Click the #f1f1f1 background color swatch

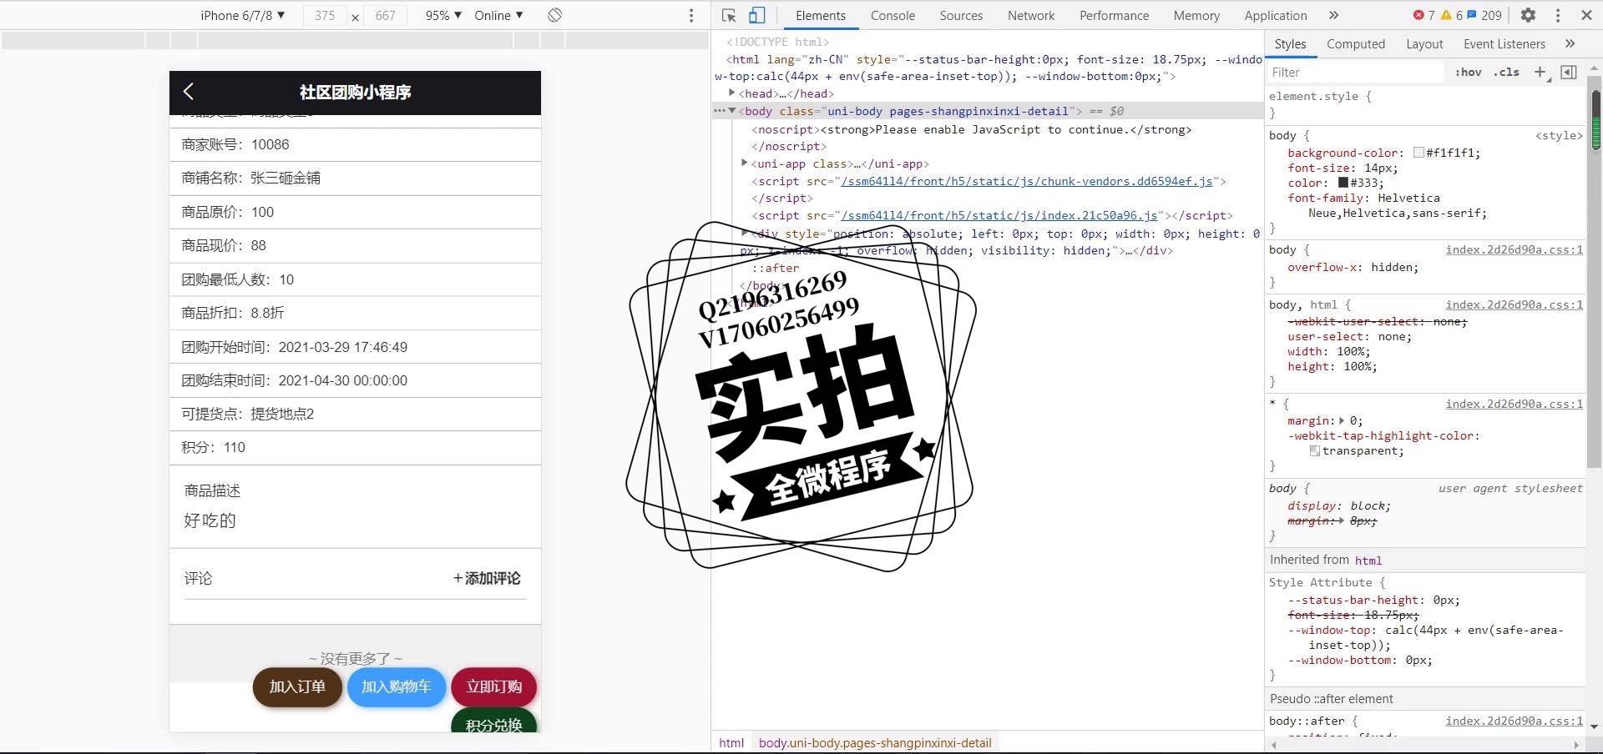[1418, 153]
